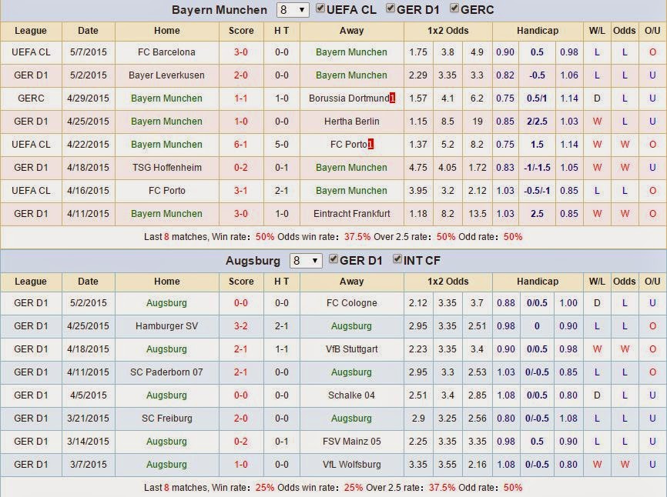Click the GERC league cell
The image size is (667, 497).
(x=31, y=98)
